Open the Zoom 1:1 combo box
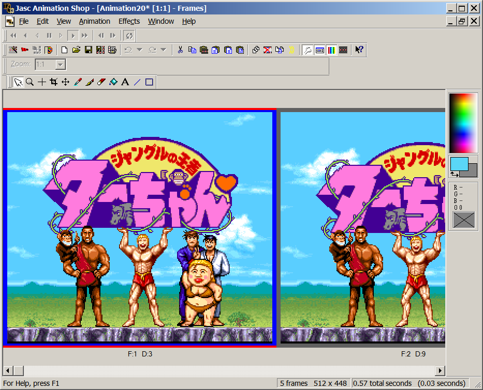483x390 pixels. point(51,65)
